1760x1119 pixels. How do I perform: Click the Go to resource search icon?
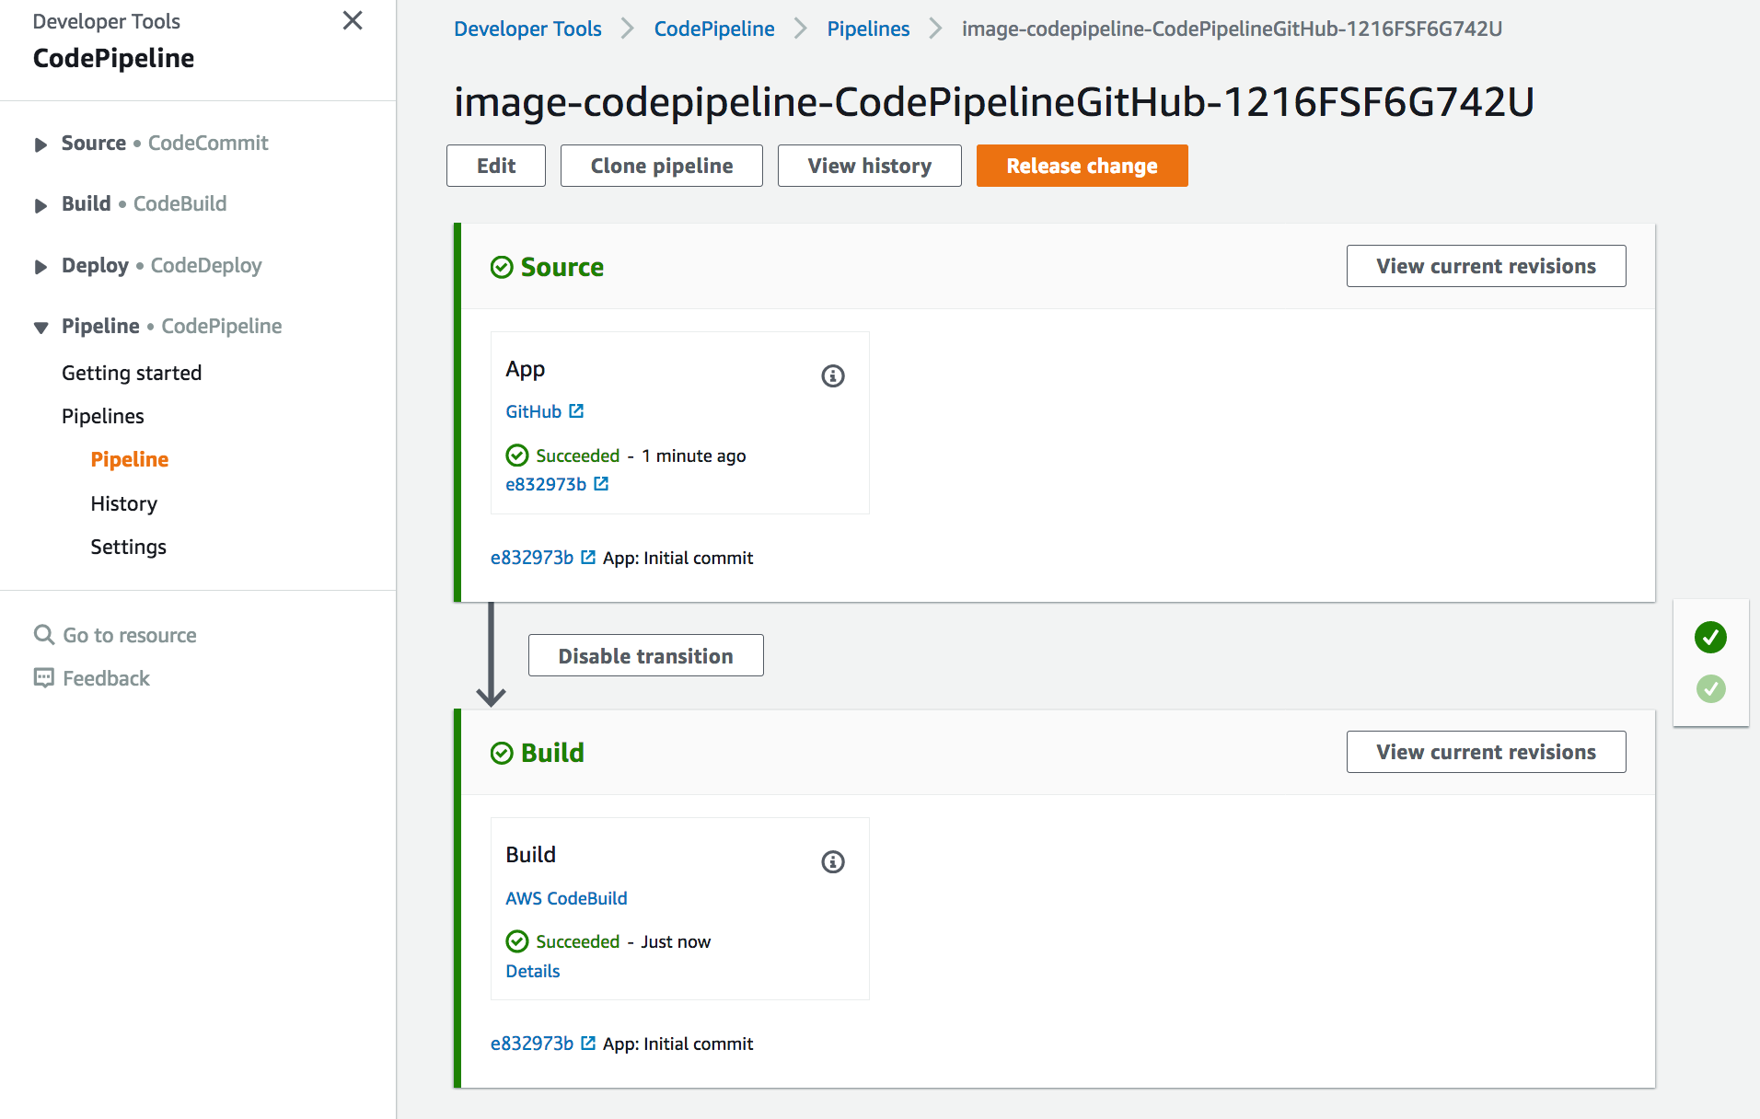point(44,634)
